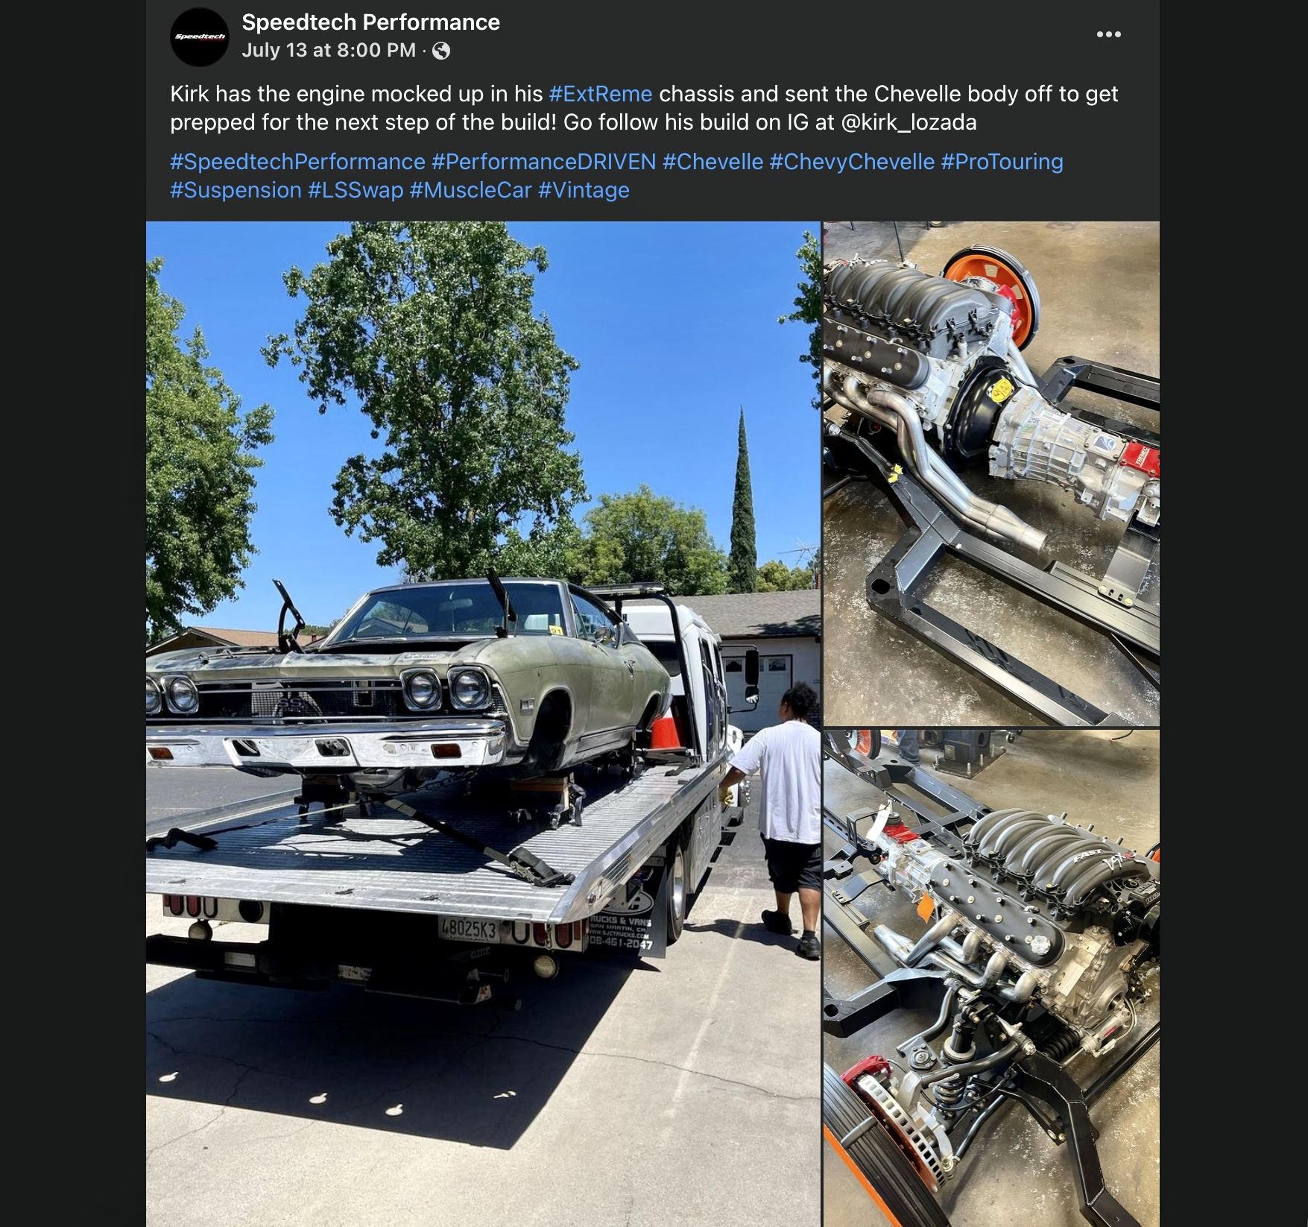
Task: Click the public globe privacy icon
Action: point(441,51)
